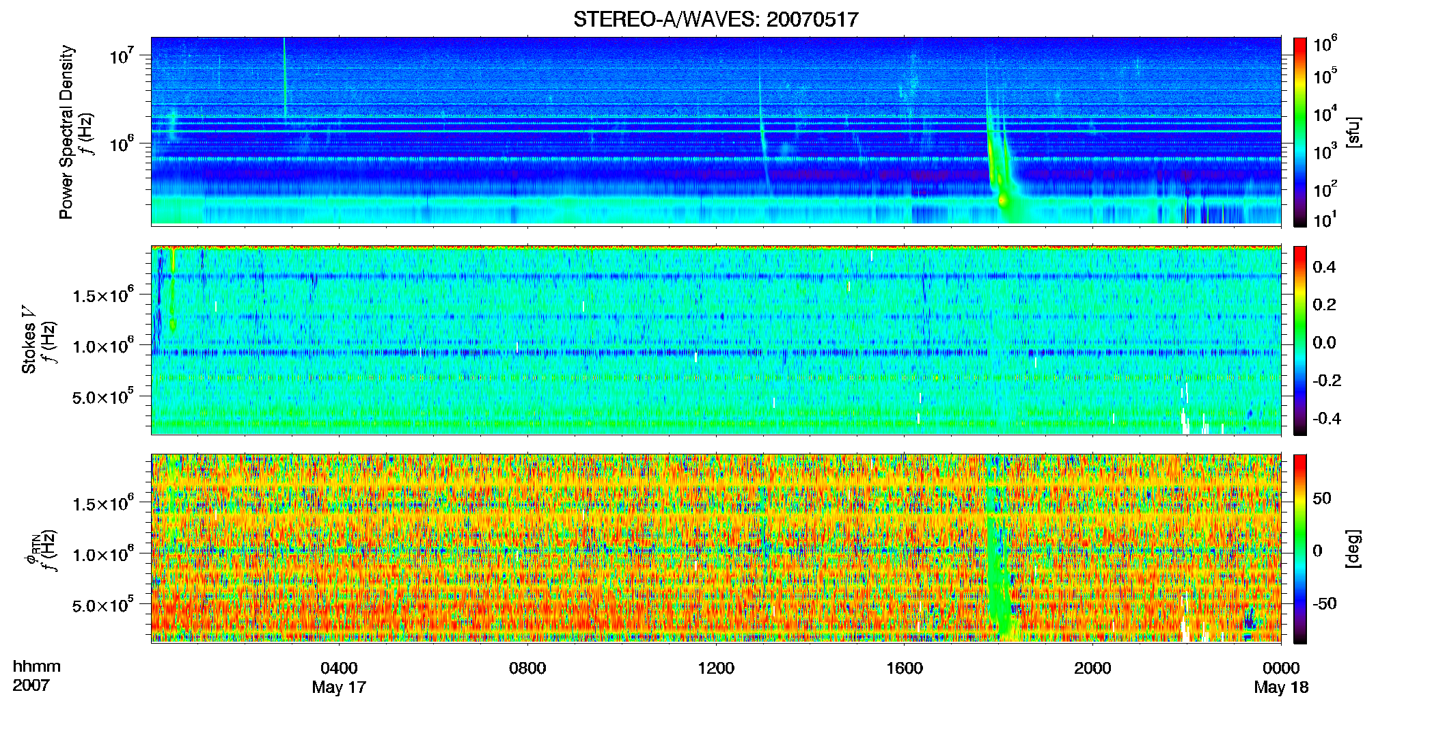Viewport: 1432px width, 738px height.
Task: Select the 2007 year label
Action: [31, 685]
